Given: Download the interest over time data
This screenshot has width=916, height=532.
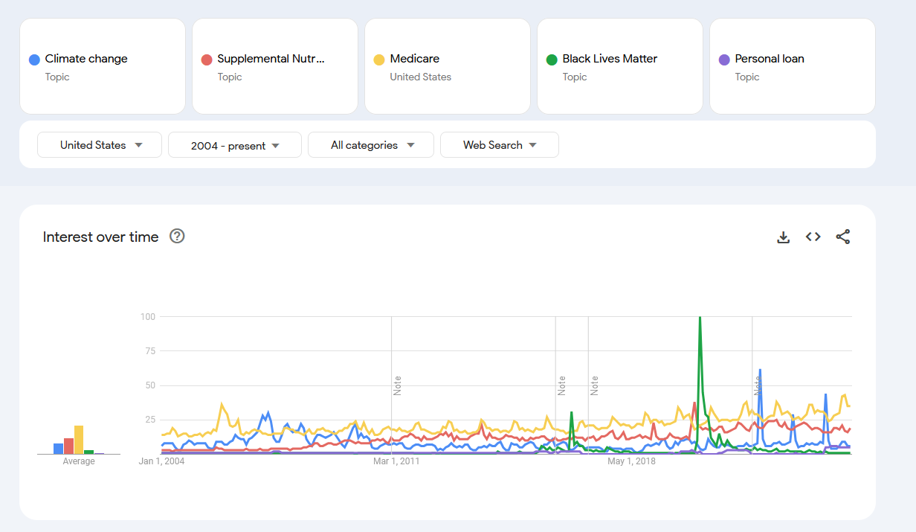Looking at the screenshot, I should click(x=783, y=237).
